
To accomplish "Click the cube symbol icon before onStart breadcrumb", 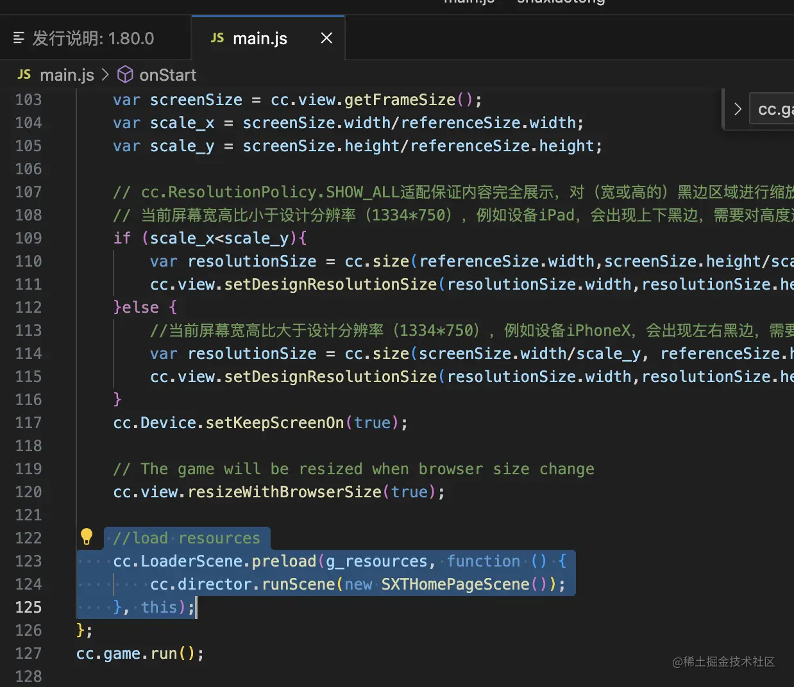I will (x=124, y=74).
